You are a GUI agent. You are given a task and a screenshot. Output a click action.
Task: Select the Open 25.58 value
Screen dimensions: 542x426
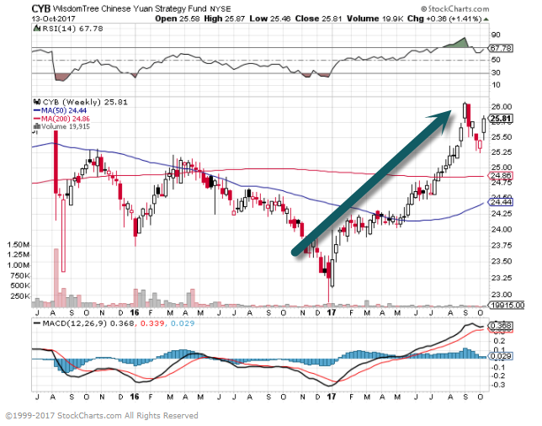(178, 19)
